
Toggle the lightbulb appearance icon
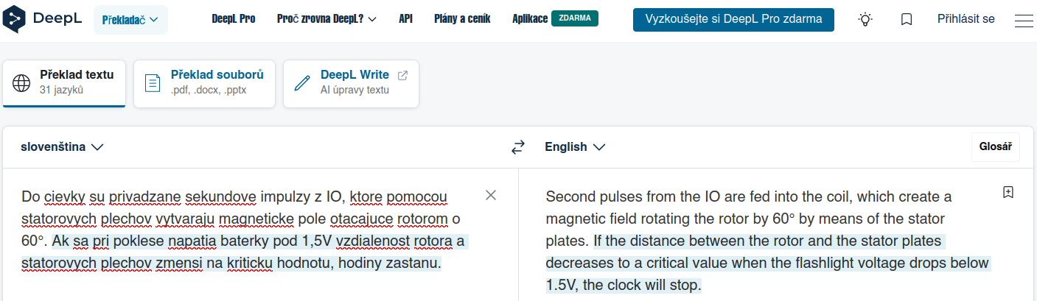[865, 20]
